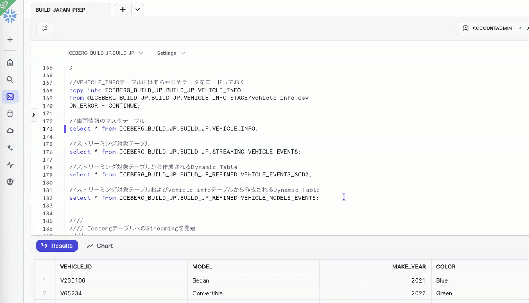
Task: Click the STREAMING_VEHICLE_EVENTS select line
Action: 185,151
